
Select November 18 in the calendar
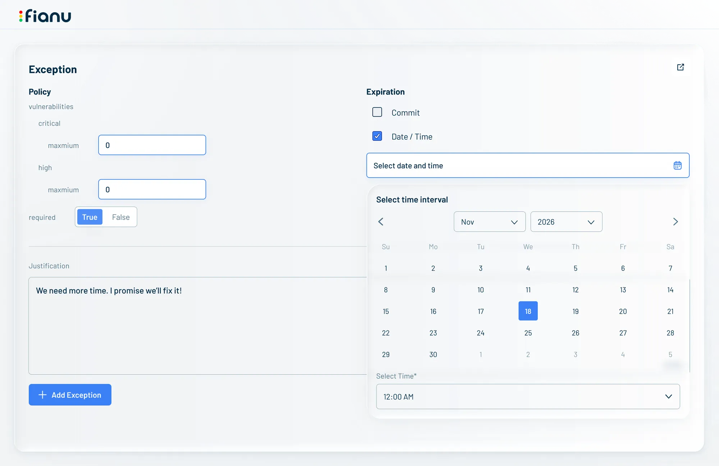point(528,311)
